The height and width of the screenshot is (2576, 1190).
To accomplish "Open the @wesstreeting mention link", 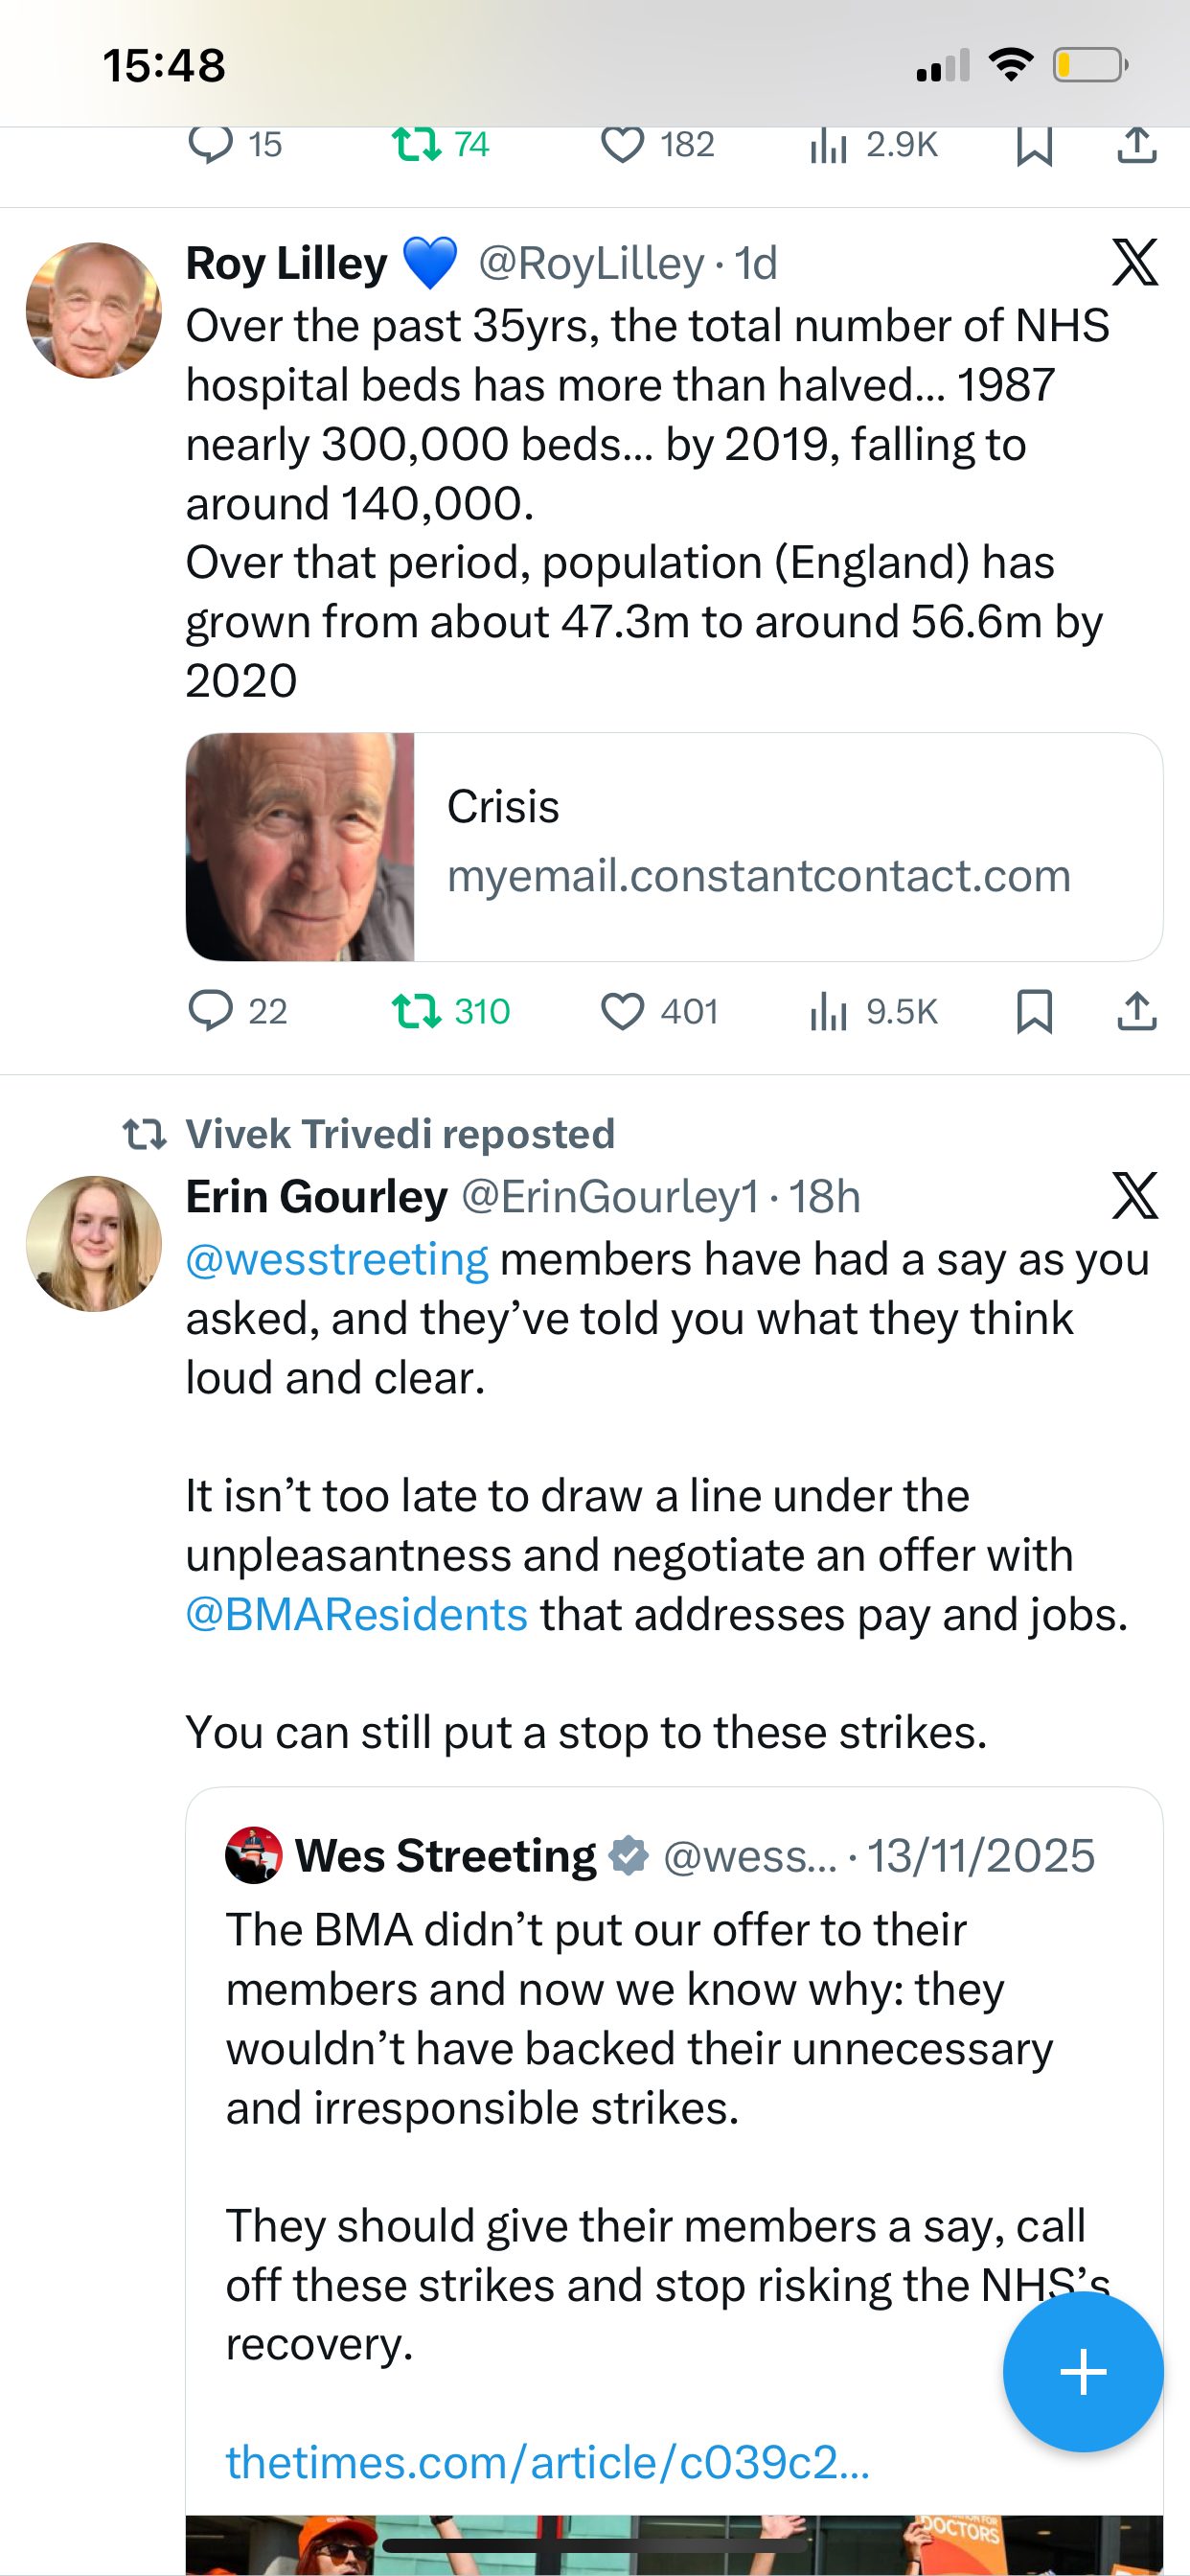I will pos(337,1260).
